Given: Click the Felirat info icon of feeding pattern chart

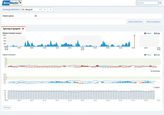Looking at the screenshot, I should click(145, 34).
